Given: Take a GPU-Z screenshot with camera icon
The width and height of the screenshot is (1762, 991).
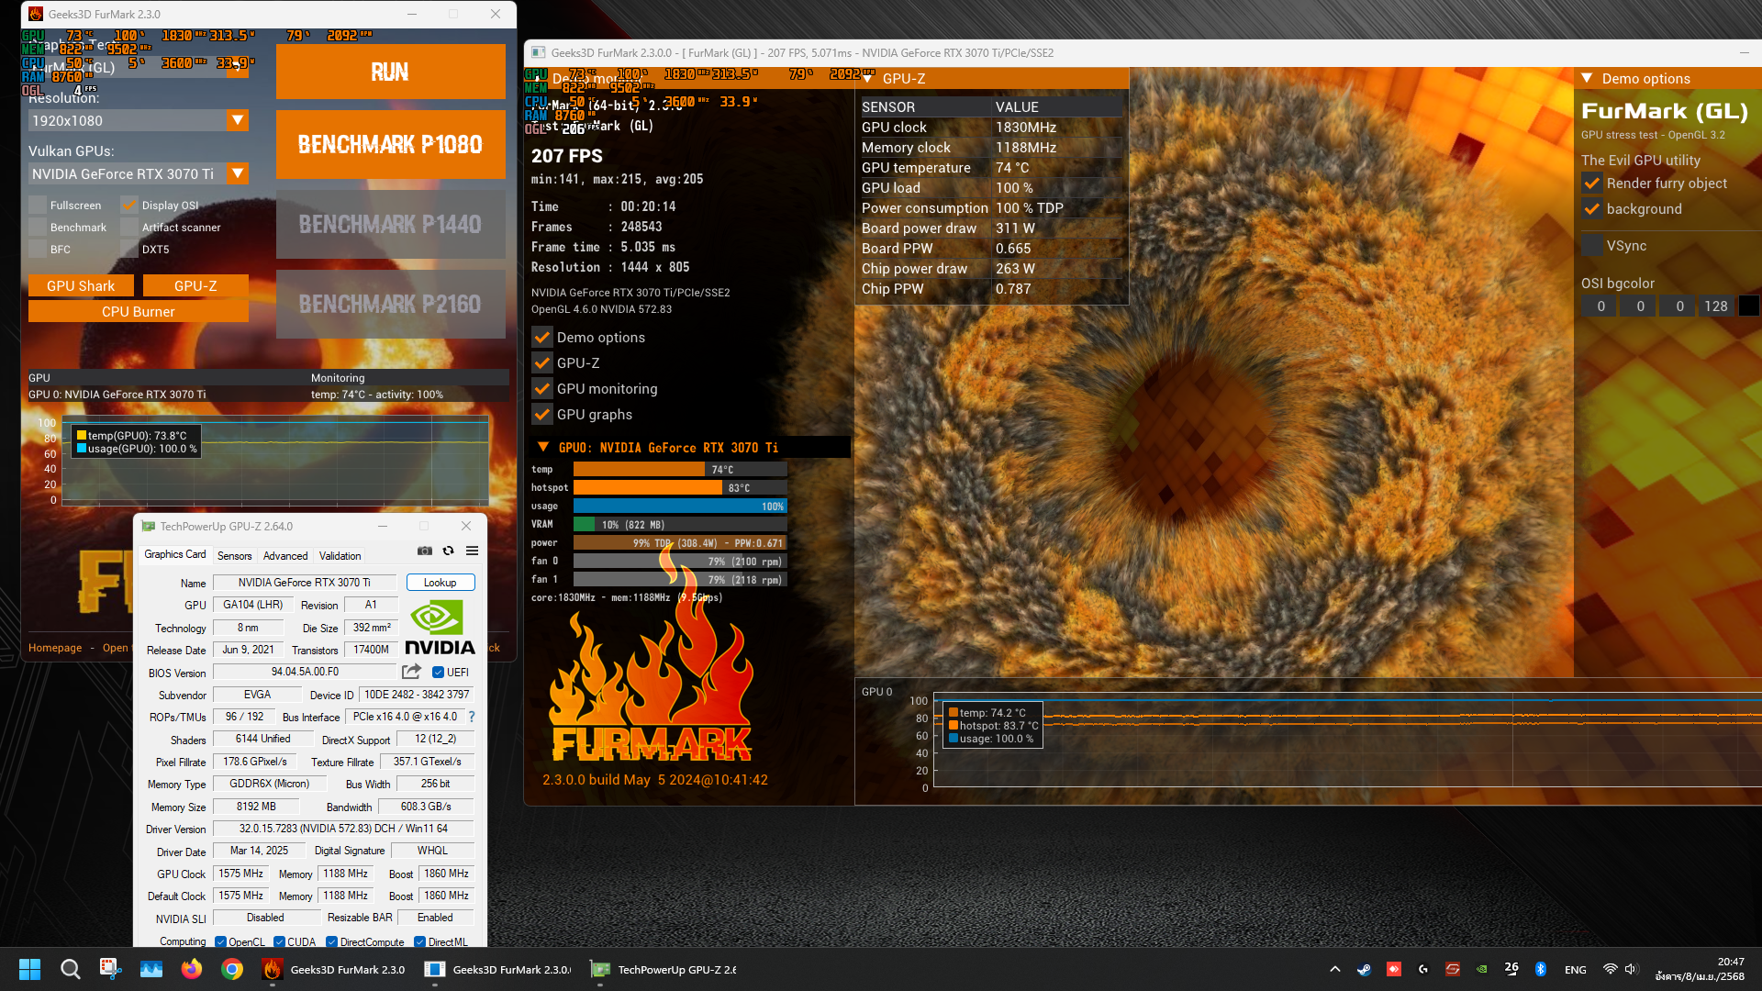Looking at the screenshot, I should [424, 551].
